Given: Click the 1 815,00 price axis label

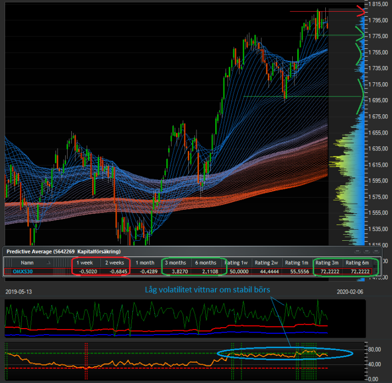Looking at the screenshot, I should (378, 4).
